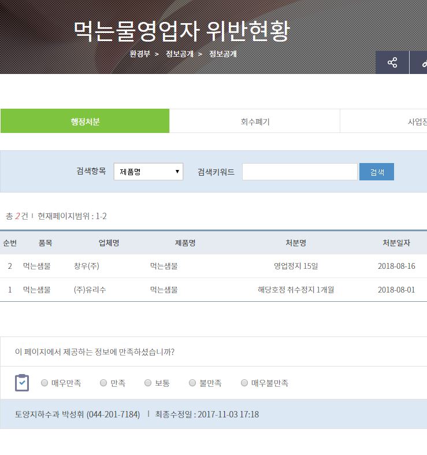Viewport: 427px width, 455px height.
Task: Click the share icon in the header
Action: (x=392, y=62)
